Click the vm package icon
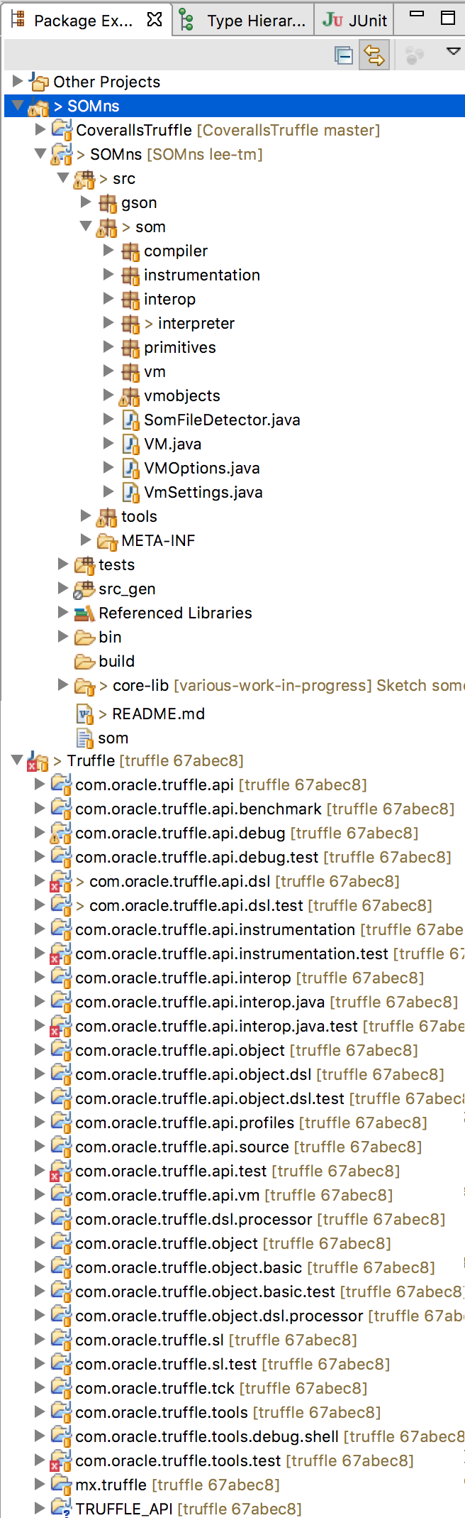This screenshot has height=1518, width=465. (130, 372)
